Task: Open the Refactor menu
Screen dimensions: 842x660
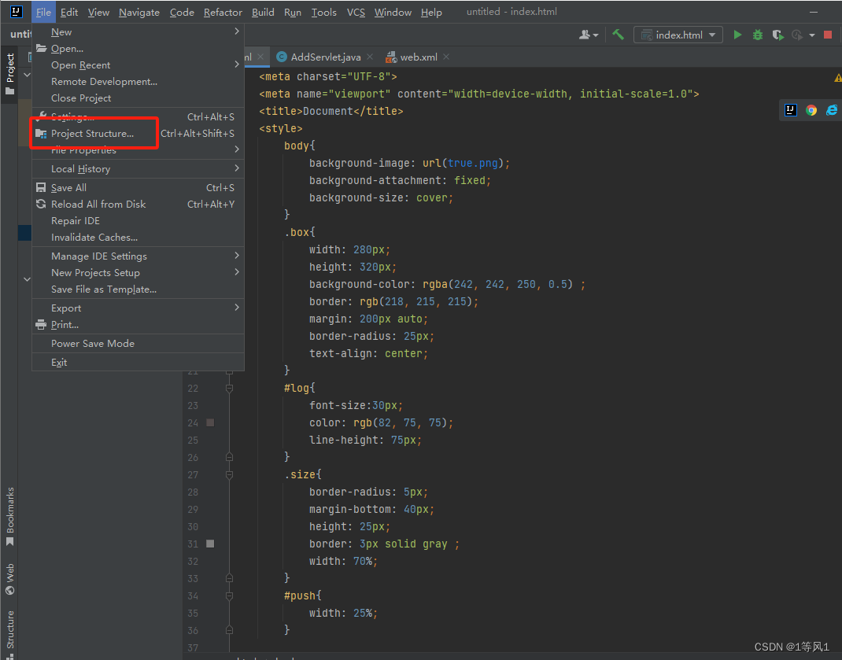Action: pyautogui.click(x=223, y=13)
